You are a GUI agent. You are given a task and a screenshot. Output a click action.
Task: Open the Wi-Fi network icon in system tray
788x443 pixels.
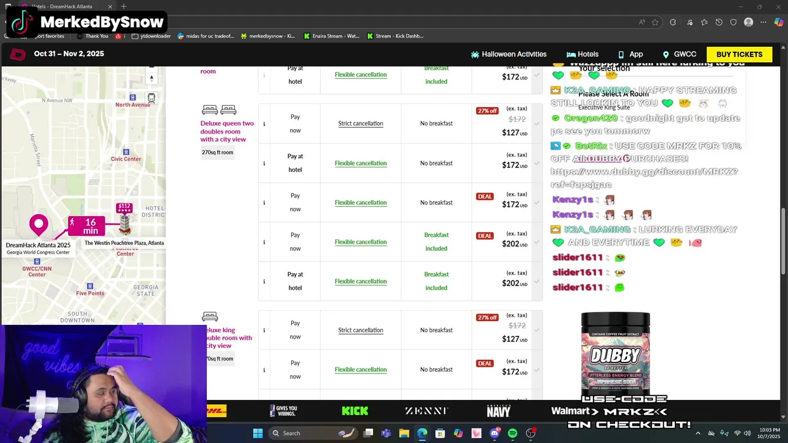(x=738, y=433)
